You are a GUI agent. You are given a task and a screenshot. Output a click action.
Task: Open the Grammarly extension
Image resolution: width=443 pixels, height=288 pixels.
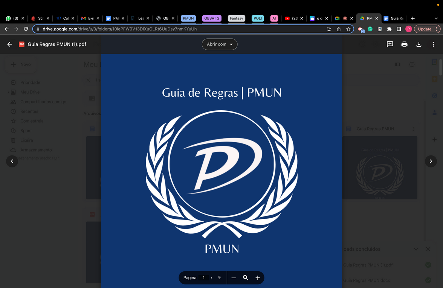370,29
